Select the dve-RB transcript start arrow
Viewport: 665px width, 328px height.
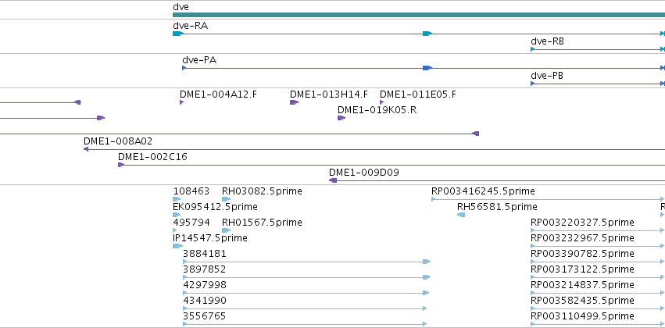(533, 49)
